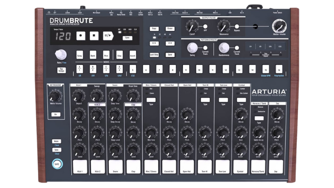Start playback with Play/Pause button
Viewport: 334px width, 188px height.
108,36
